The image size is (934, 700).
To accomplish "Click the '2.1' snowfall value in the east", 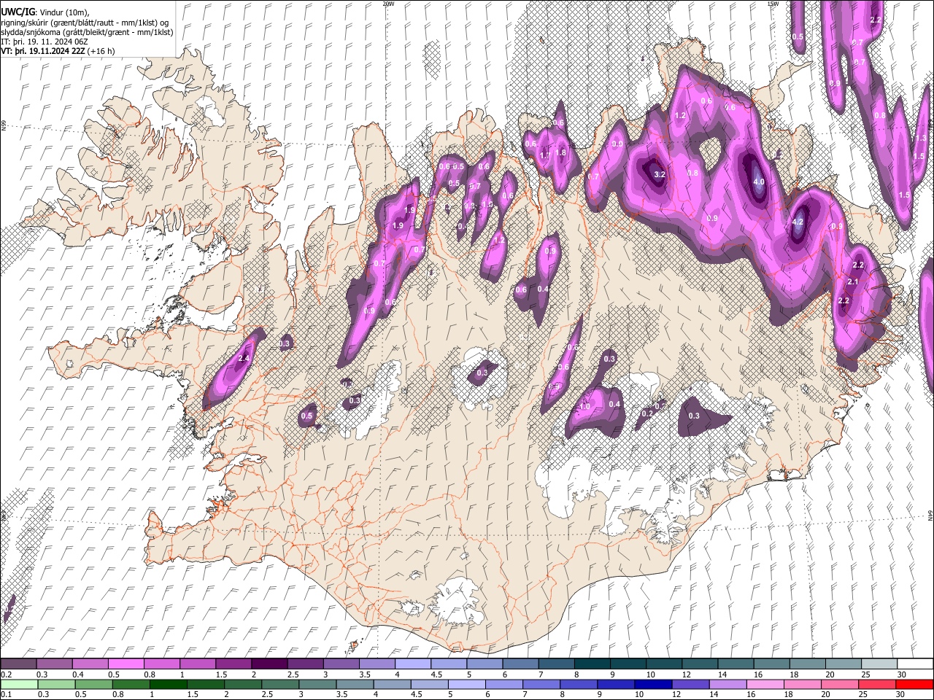I will click(853, 281).
